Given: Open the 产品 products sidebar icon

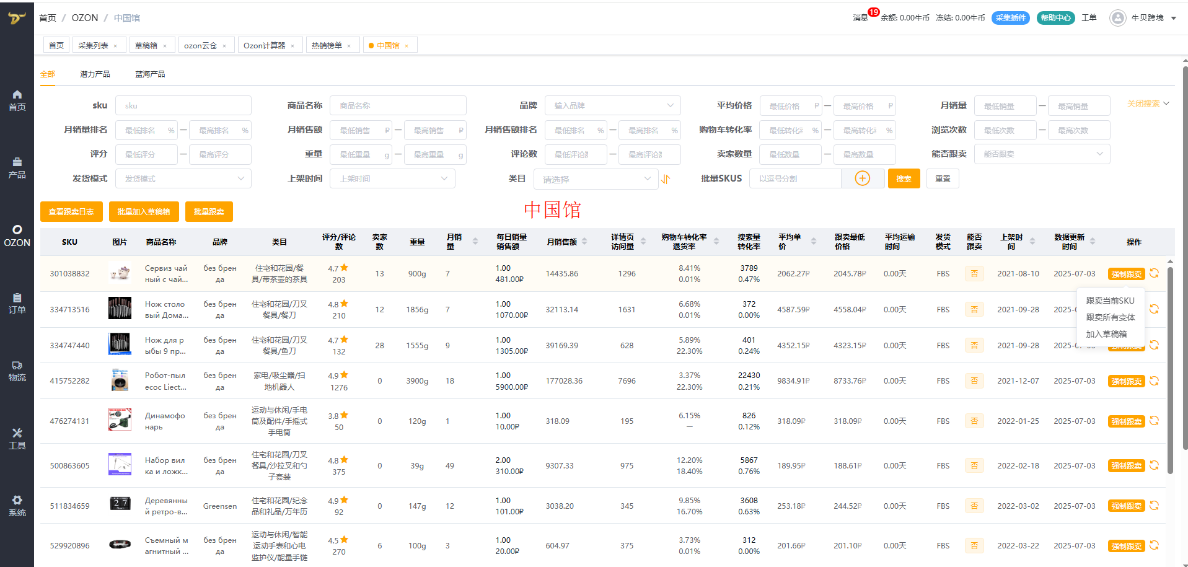Looking at the screenshot, I should click(x=17, y=168).
